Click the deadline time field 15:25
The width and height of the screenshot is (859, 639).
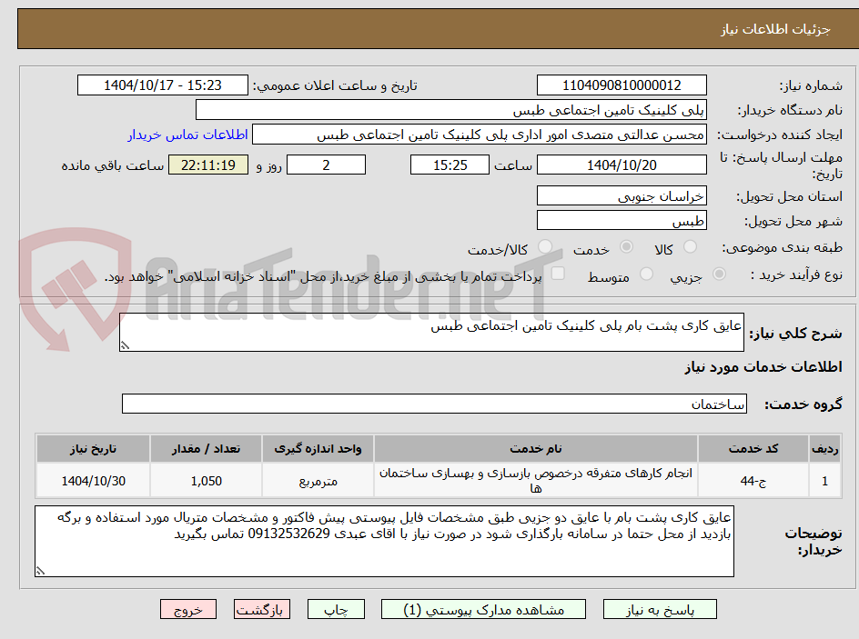pyautogui.click(x=450, y=165)
